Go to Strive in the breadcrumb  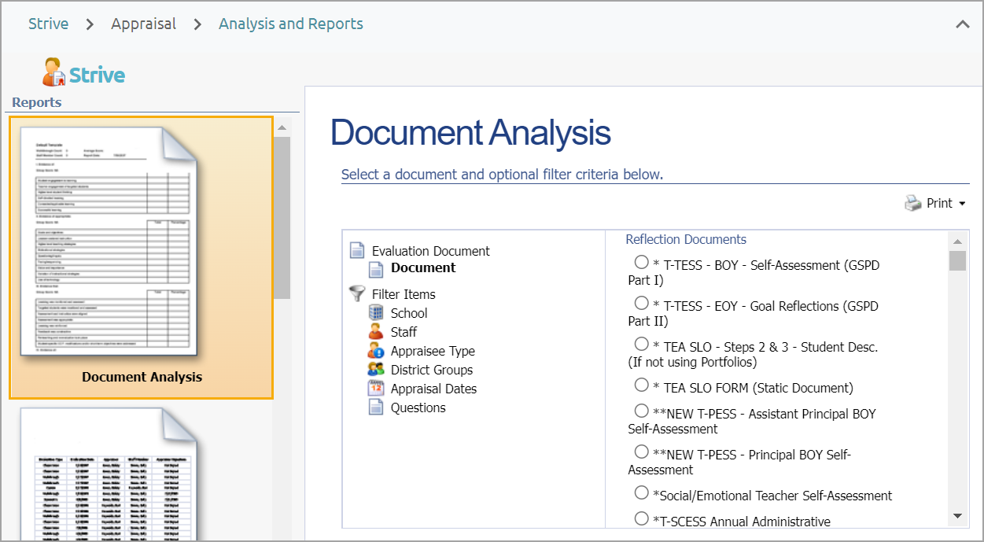(48, 24)
